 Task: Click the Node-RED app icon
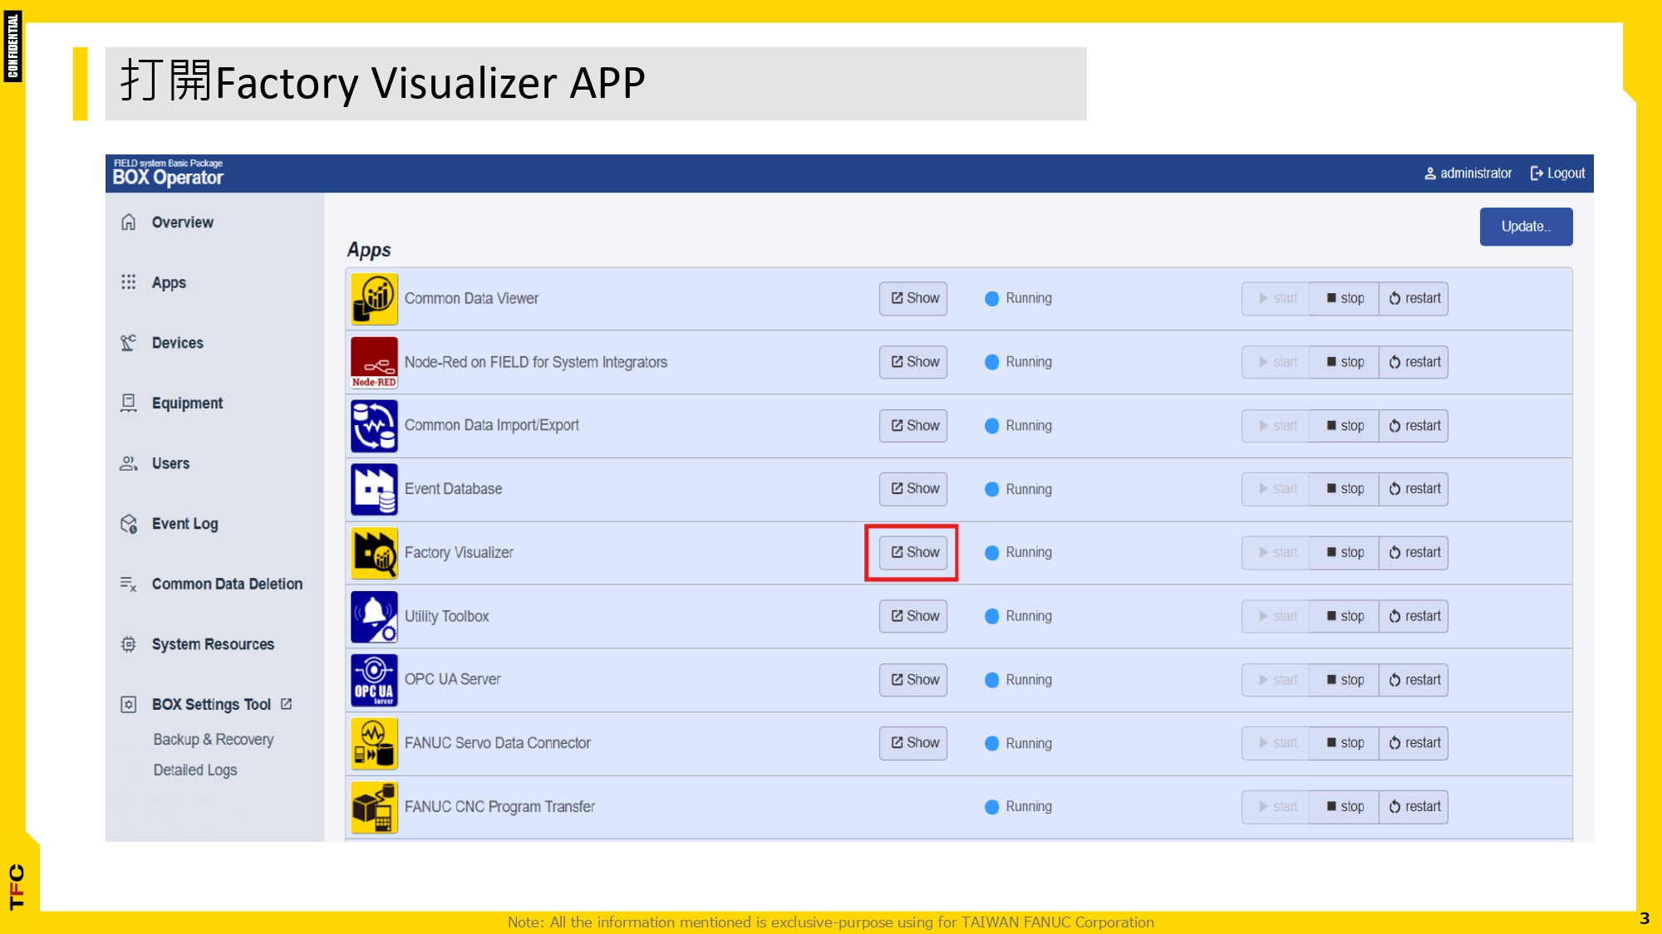(x=374, y=363)
